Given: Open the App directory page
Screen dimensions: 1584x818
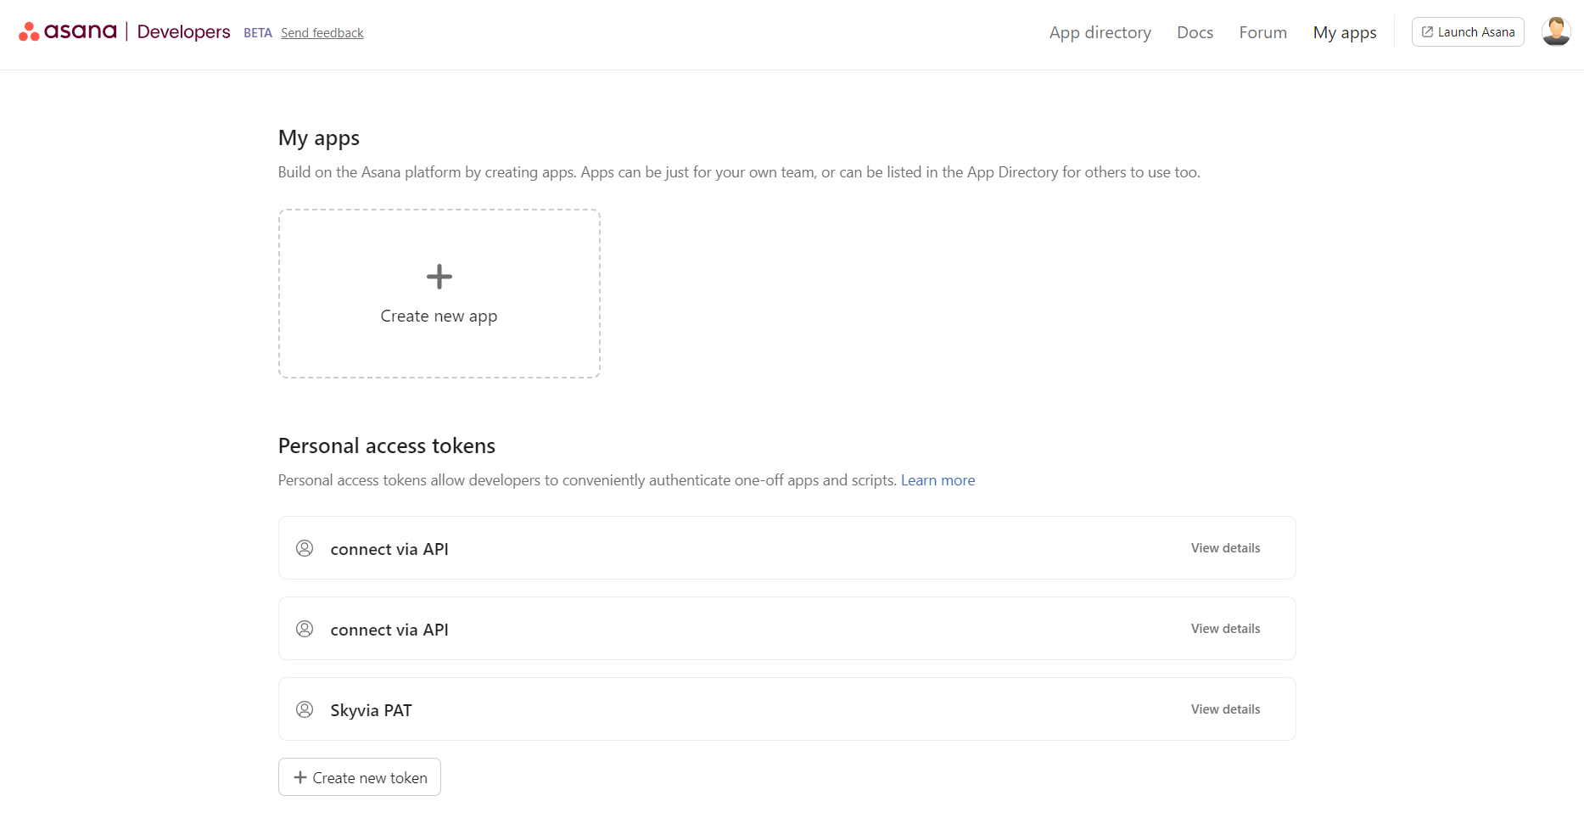Looking at the screenshot, I should click(1100, 32).
